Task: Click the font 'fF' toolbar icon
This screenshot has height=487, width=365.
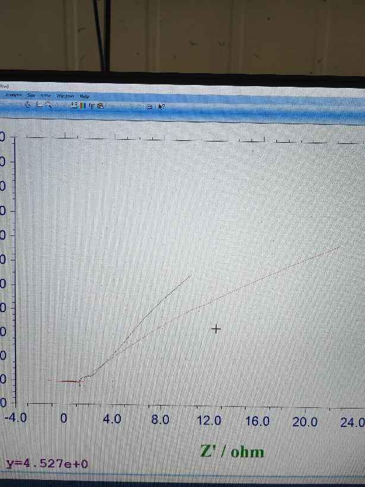Action: [x=92, y=106]
